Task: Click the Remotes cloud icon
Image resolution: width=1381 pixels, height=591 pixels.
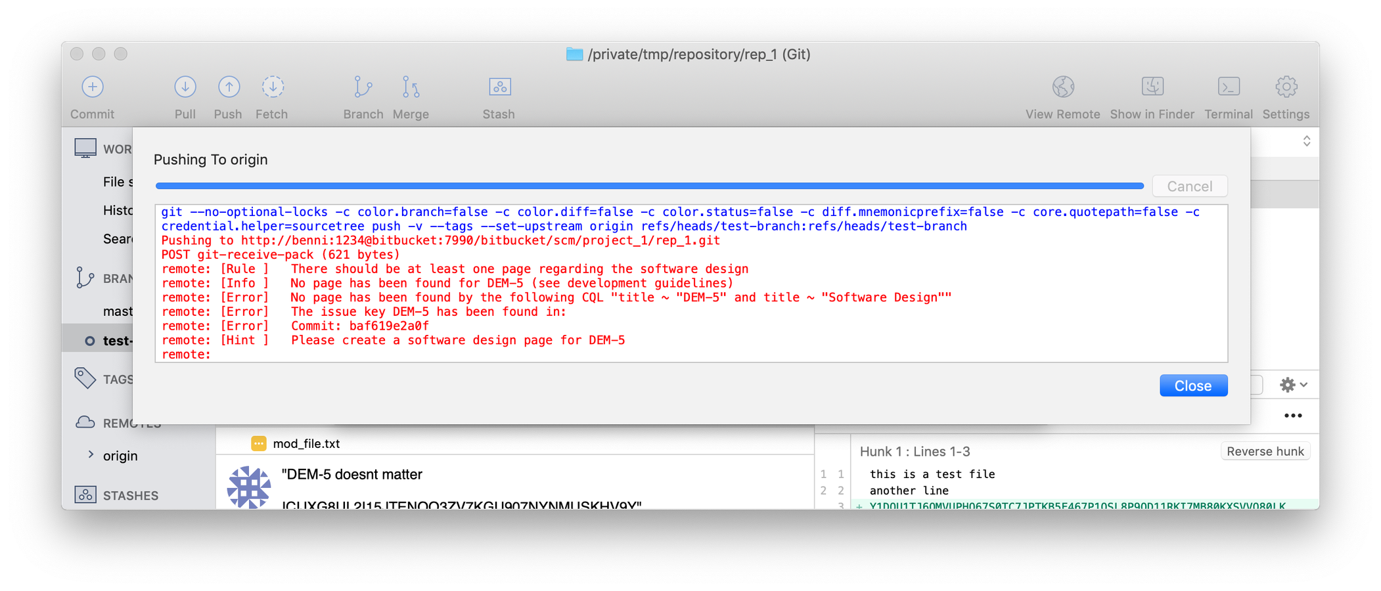Action: 85,422
